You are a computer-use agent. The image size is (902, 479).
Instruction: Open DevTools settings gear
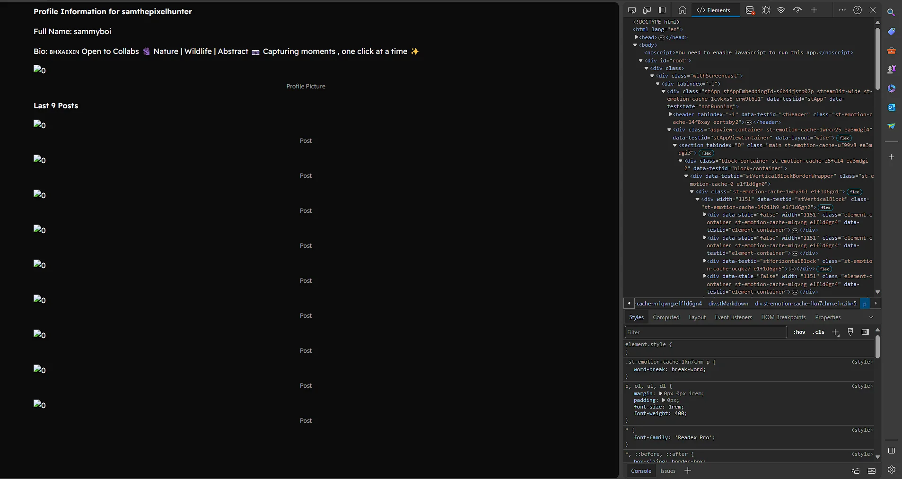pyautogui.click(x=891, y=470)
